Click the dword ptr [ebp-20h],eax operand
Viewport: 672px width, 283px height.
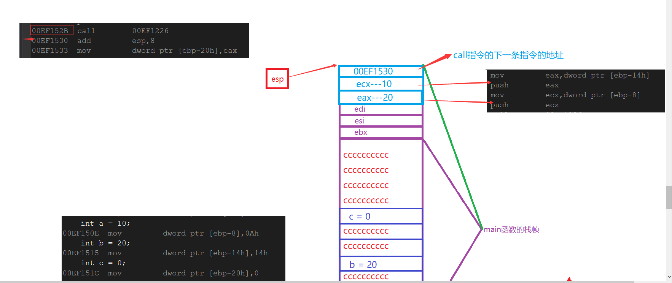(185, 51)
